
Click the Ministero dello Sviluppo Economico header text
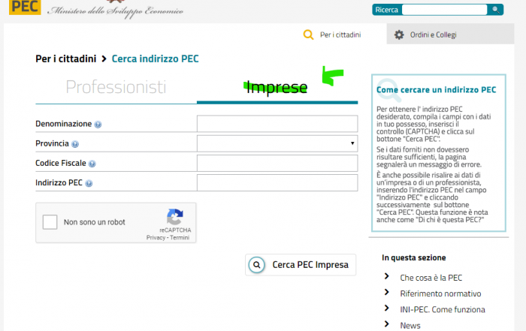pyautogui.click(x=116, y=12)
